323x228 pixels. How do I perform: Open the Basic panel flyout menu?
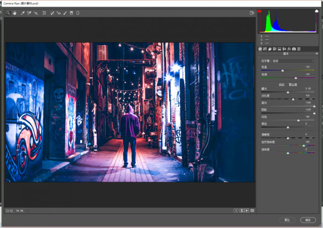[317, 53]
